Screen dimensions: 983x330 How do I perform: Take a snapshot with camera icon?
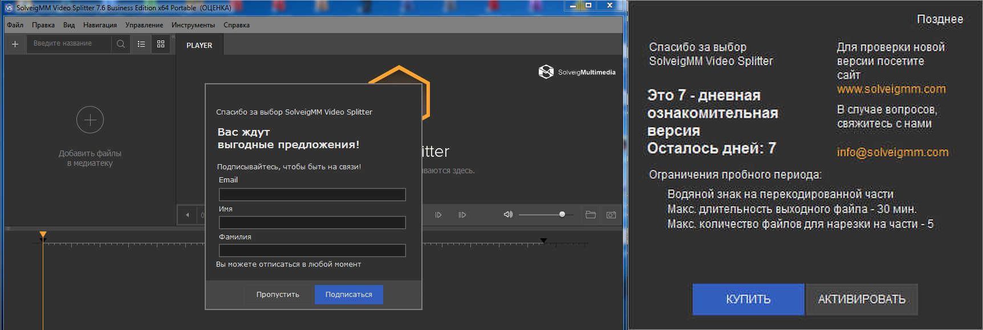click(611, 215)
